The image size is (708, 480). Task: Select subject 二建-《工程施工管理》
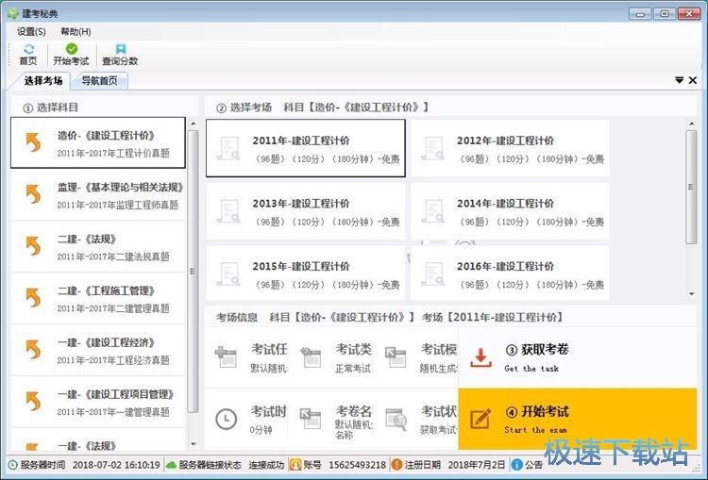[98, 299]
